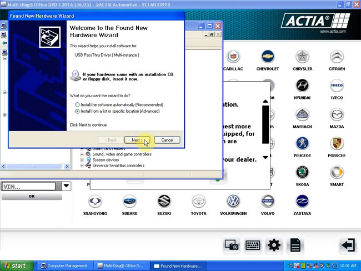Choose the Maybach brand icon
Viewport: 361px width, 271px height.
click(302, 114)
